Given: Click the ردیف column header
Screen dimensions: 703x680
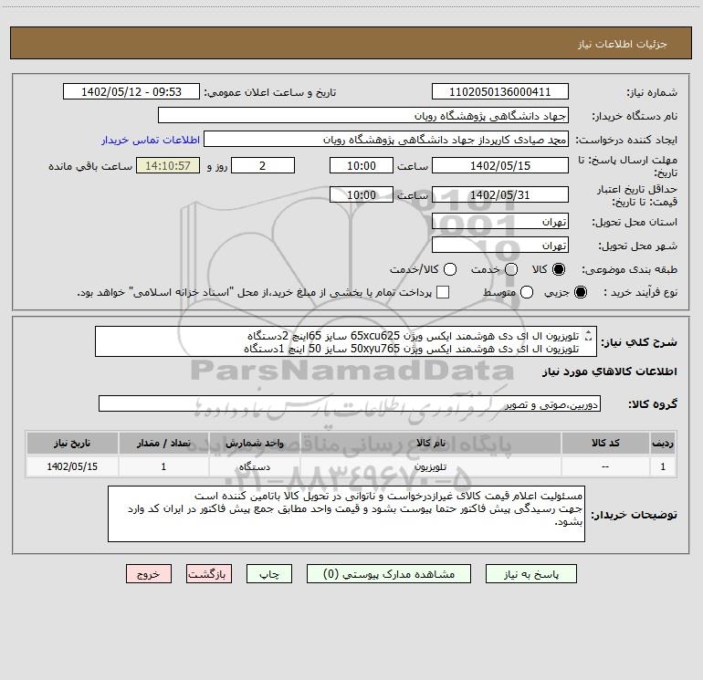Looking at the screenshot, I should tap(663, 443).
